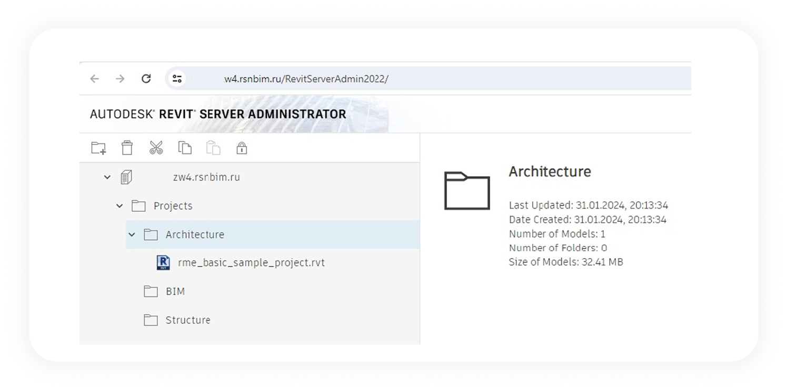This screenshot has height=391, width=787.
Task: Collapse the zw4.rsnbim.ru server node
Action: coord(107,178)
